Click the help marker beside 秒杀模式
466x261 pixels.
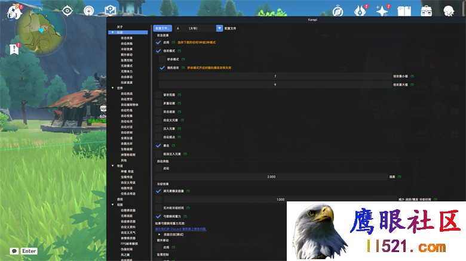(183, 60)
